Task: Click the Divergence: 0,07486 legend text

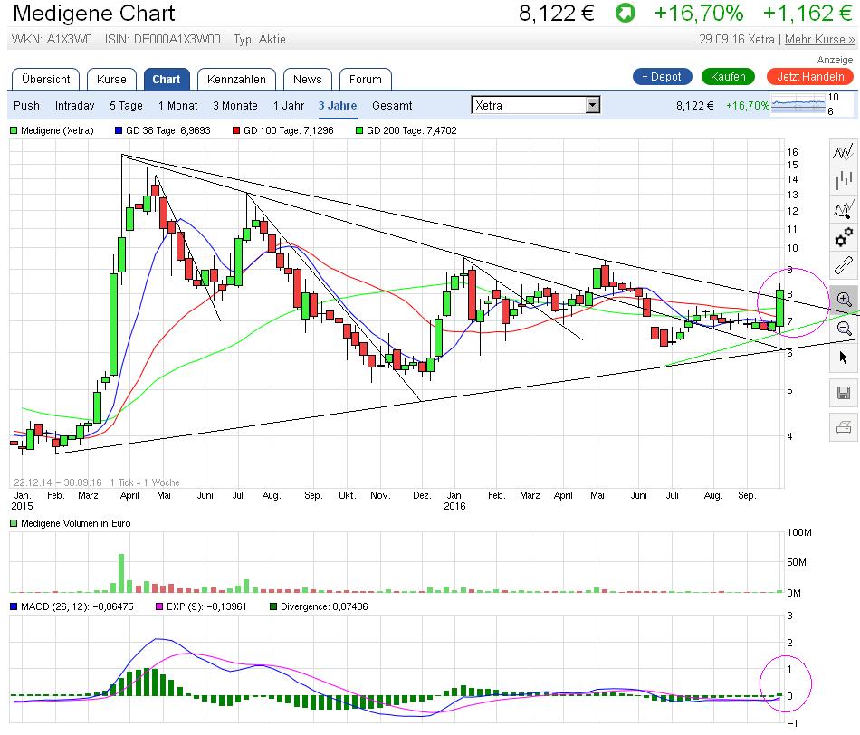Action: click(324, 606)
